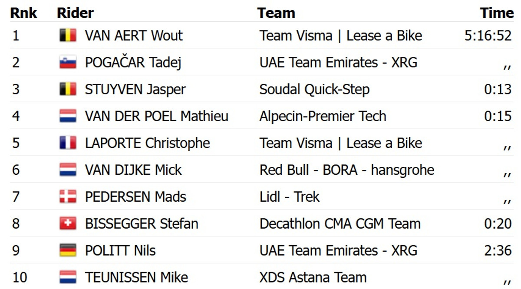Click Dutch flag beside Teunissen Mike
Viewport: 521px width, 289px height.
[68, 277]
